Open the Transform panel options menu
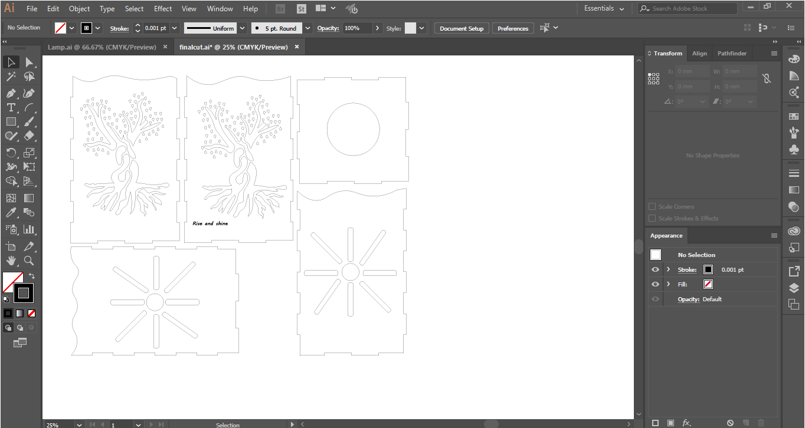This screenshot has width=805, height=428. coord(774,54)
